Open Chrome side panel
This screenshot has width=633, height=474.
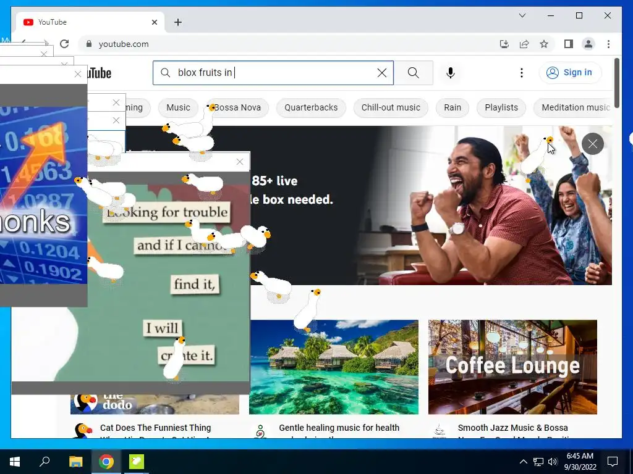[x=569, y=44]
